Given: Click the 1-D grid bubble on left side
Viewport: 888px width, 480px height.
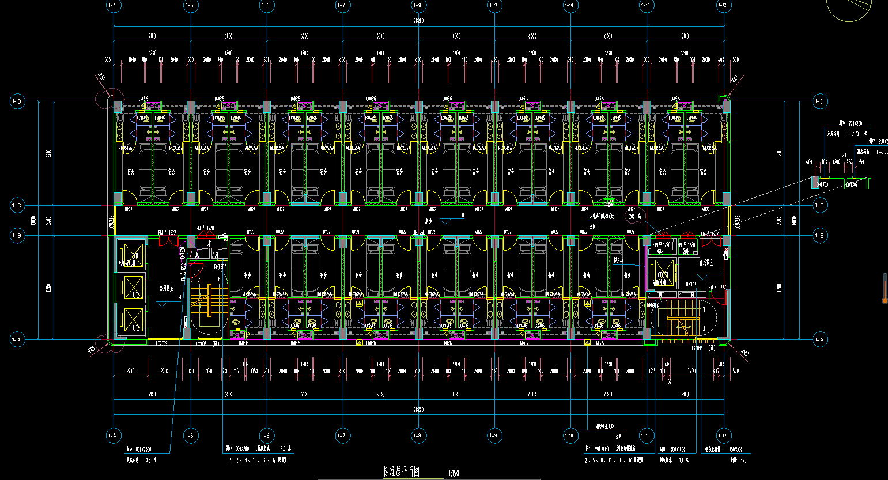Looking at the screenshot, I should pos(16,101).
